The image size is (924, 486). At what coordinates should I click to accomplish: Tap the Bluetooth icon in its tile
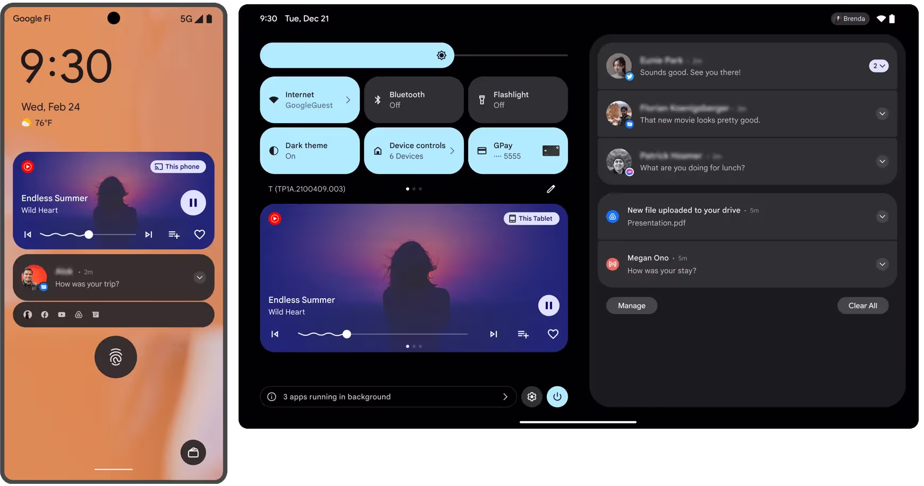[x=378, y=100]
